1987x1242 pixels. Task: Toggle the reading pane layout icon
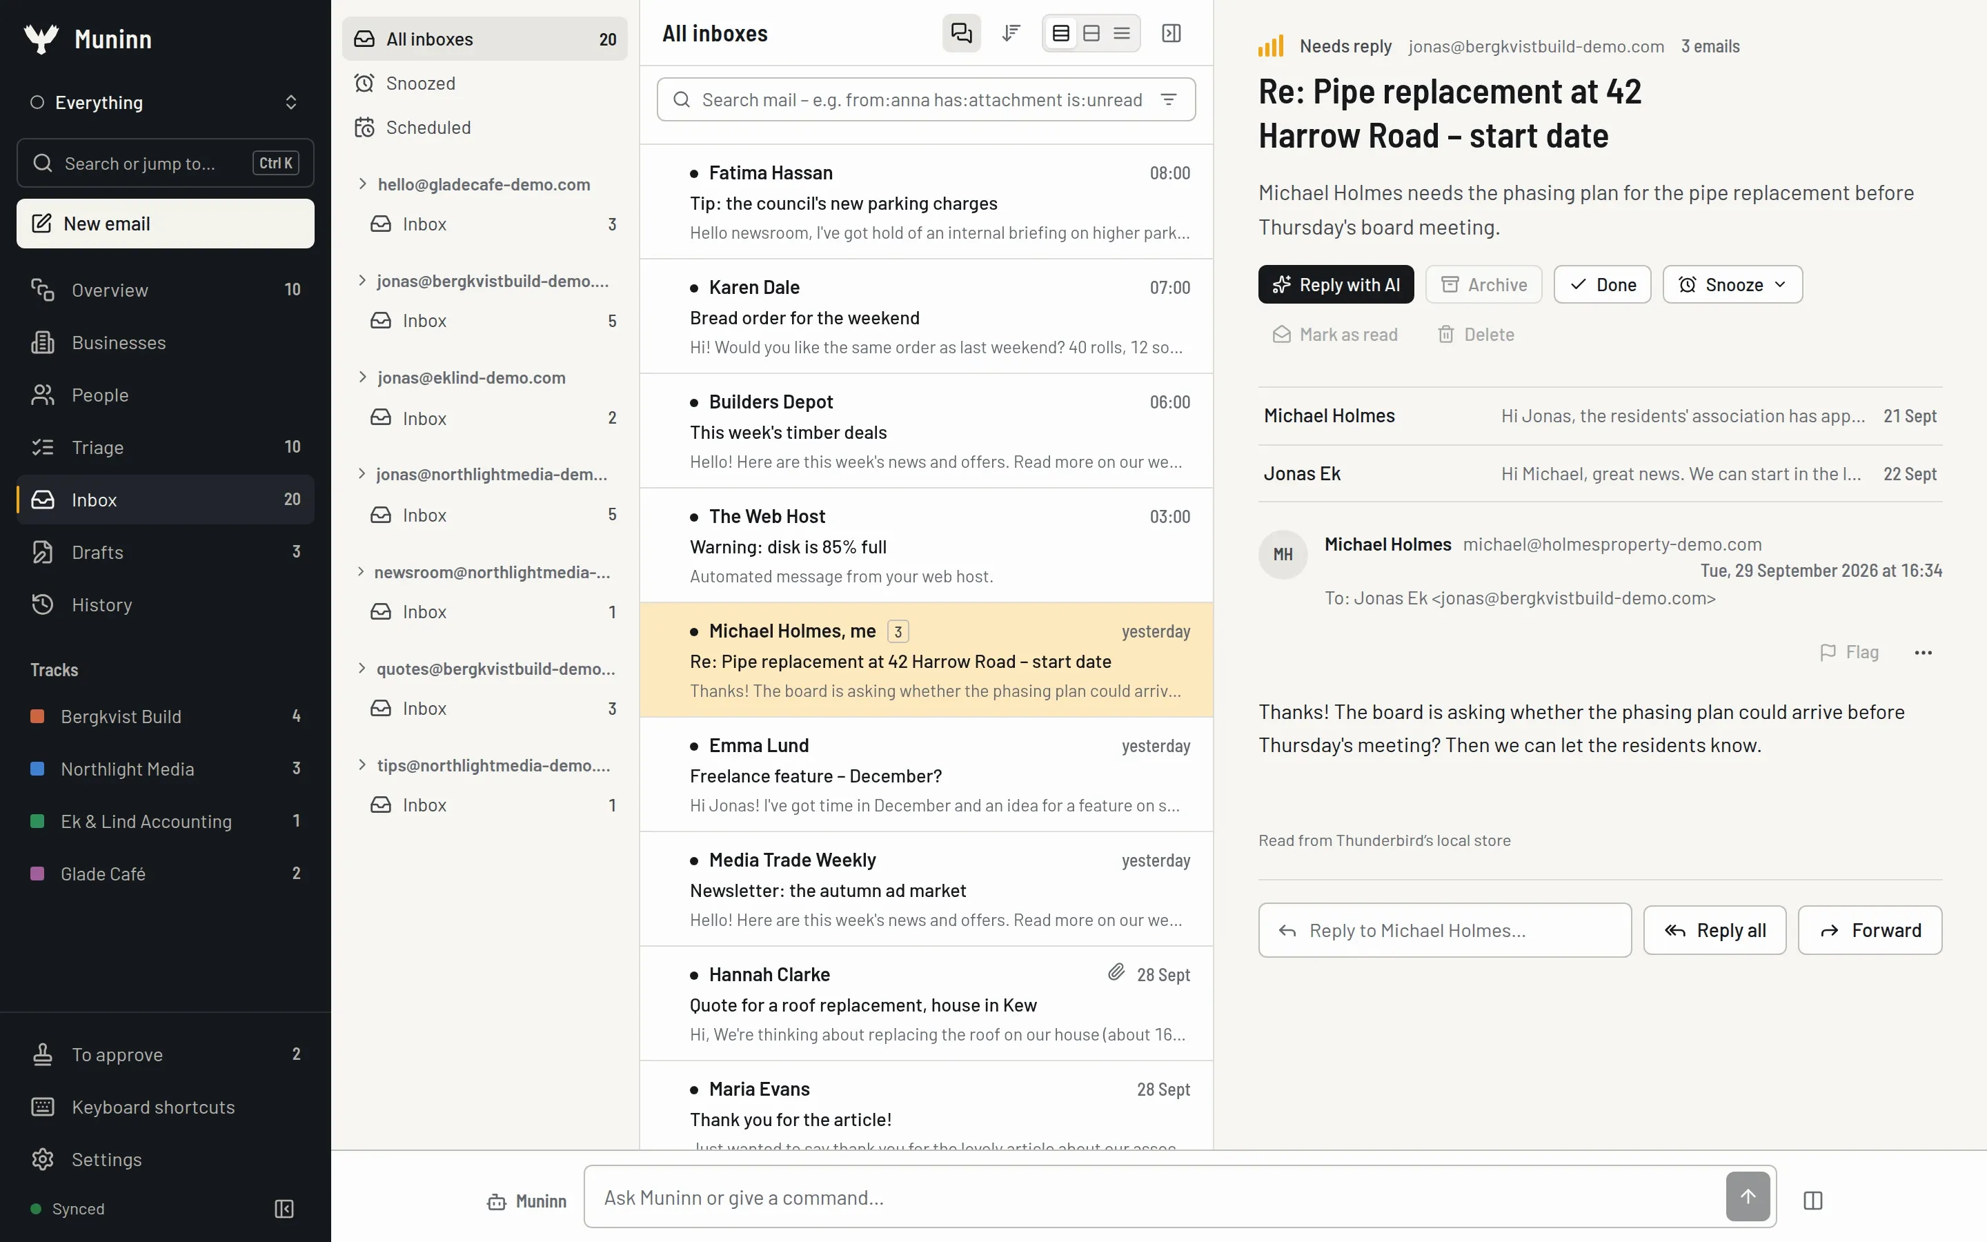pyautogui.click(x=1172, y=34)
